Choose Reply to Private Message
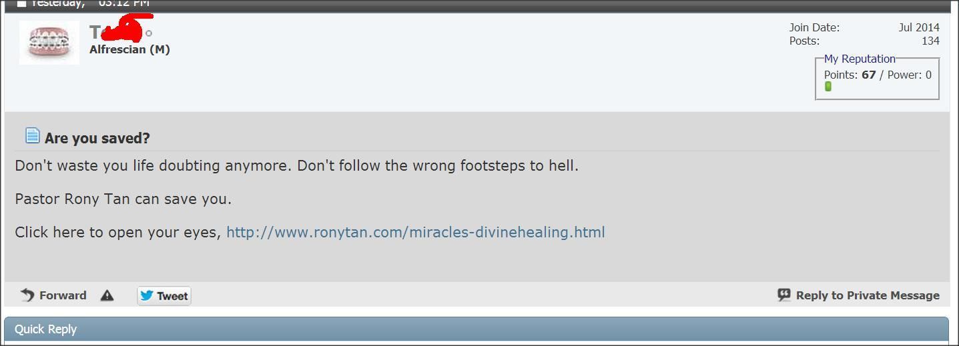The width and height of the screenshot is (959, 346). click(868, 295)
